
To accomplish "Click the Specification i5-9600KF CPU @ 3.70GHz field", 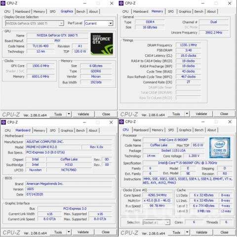I will [x=188, y=163].
